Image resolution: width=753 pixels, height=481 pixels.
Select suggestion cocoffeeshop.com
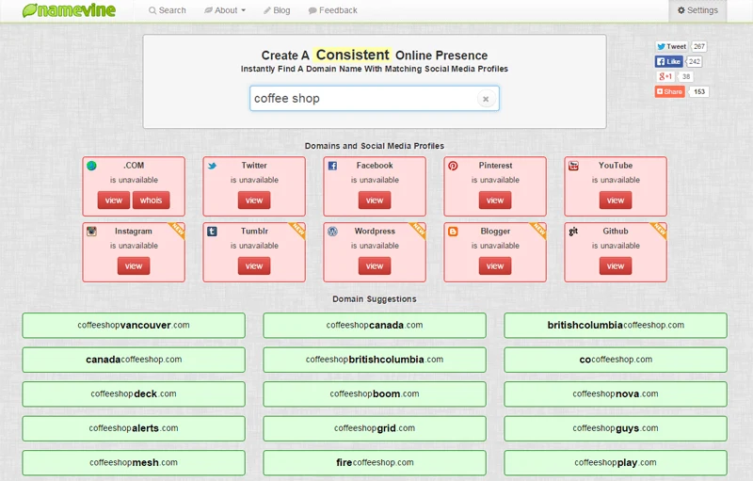616,360
